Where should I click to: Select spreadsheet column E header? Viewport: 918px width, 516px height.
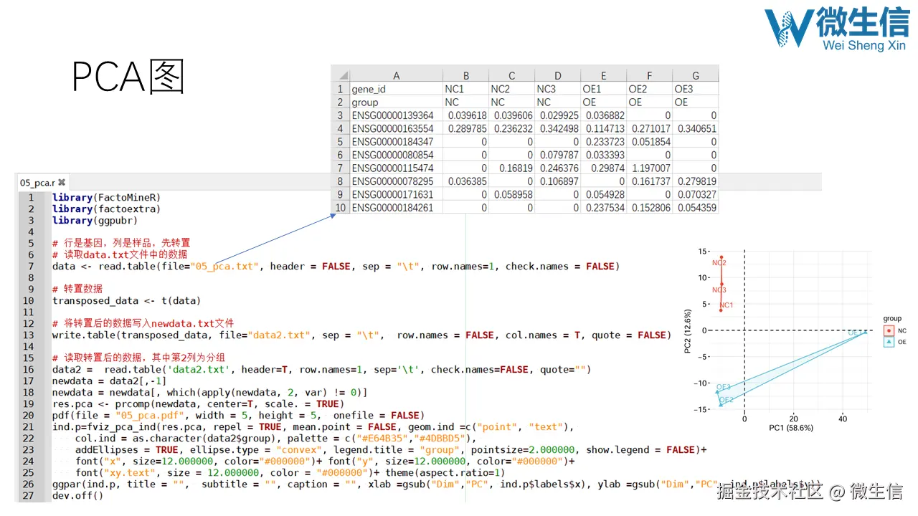[603, 75]
